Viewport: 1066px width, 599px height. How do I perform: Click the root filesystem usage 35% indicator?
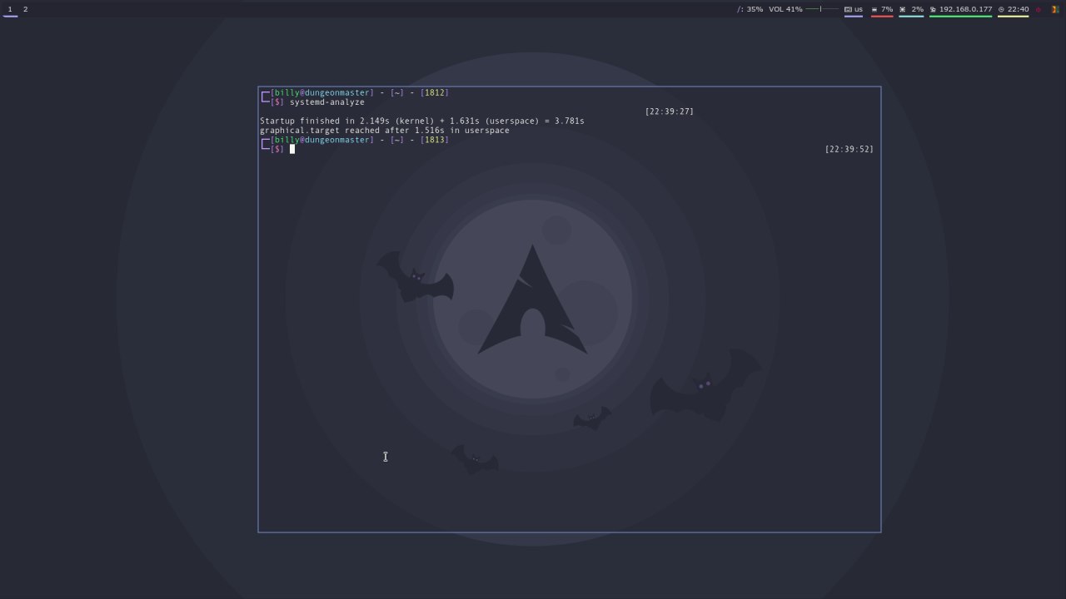(750, 9)
